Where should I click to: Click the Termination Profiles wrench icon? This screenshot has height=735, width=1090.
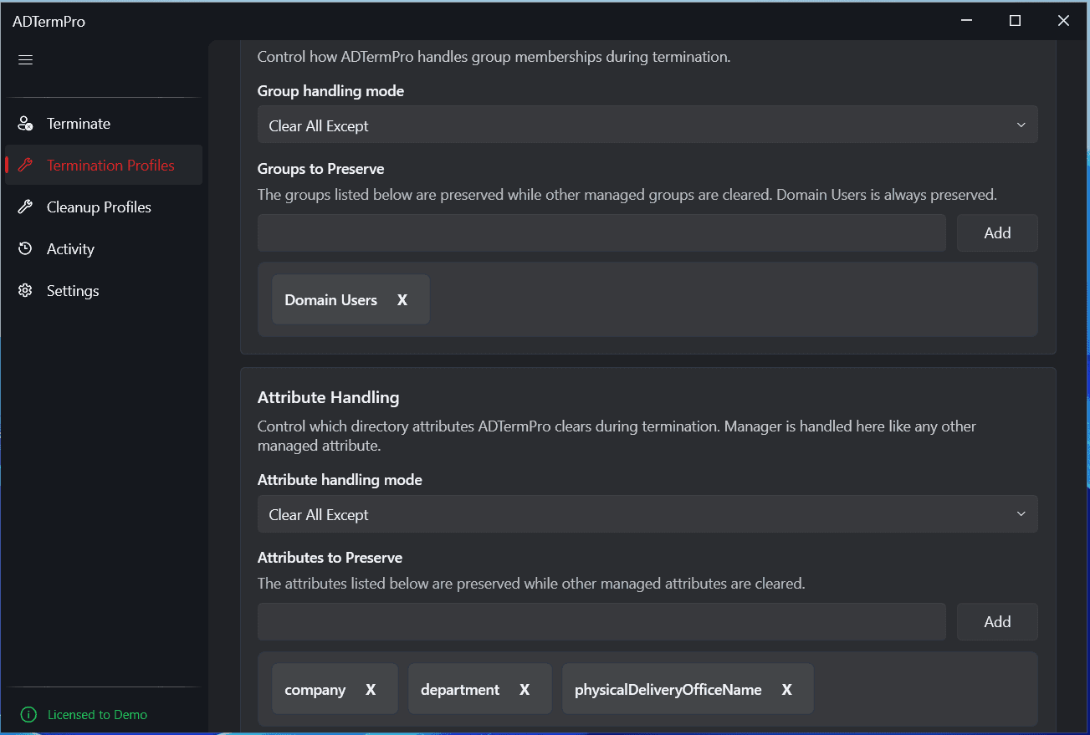pos(24,165)
